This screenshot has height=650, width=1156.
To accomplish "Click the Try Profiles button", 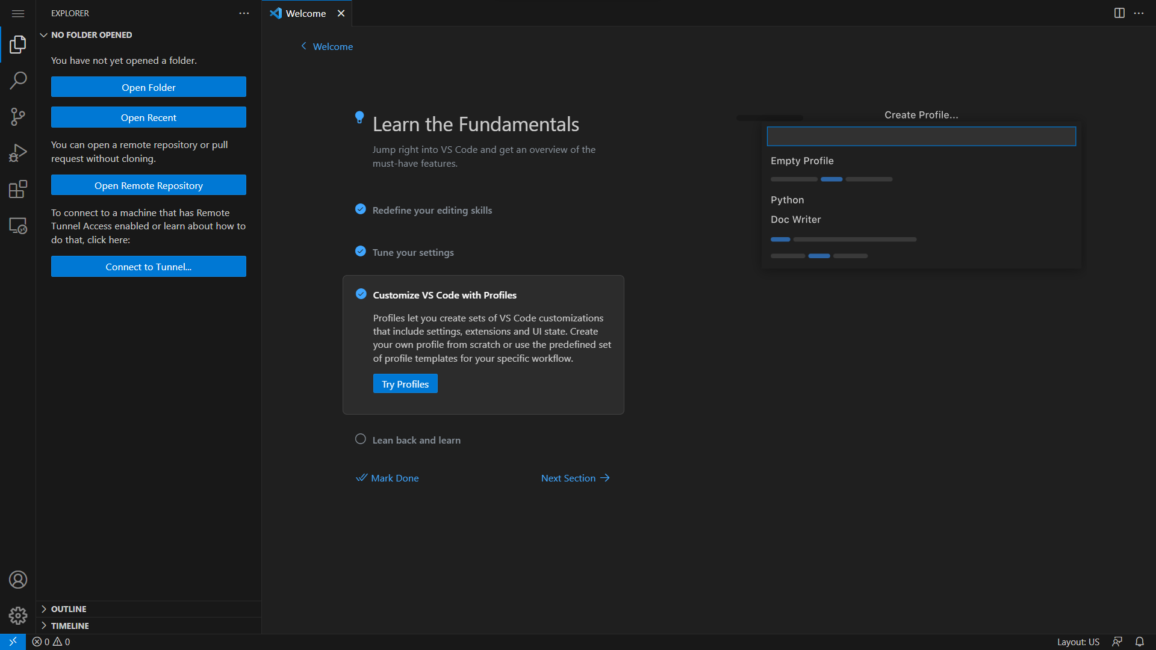I will [x=405, y=383].
